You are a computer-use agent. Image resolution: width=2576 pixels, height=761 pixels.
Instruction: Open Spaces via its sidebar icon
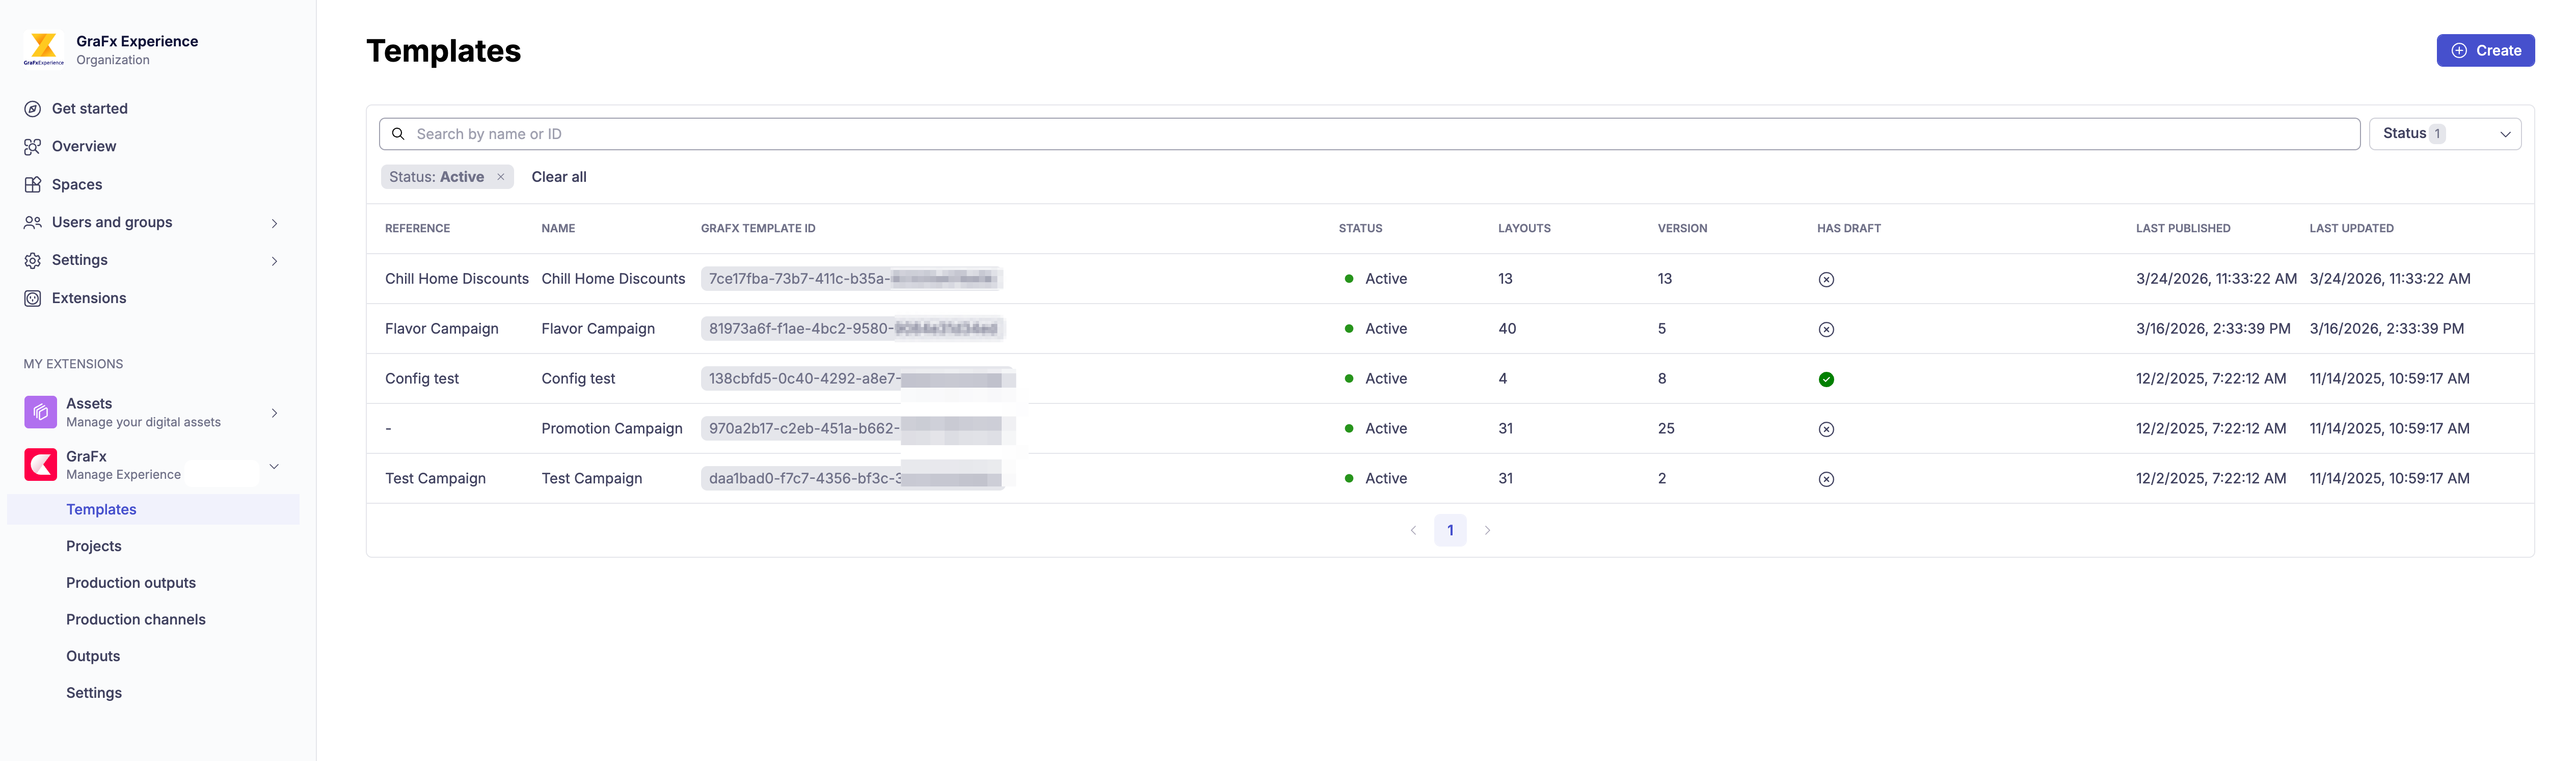(x=32, y=184)
